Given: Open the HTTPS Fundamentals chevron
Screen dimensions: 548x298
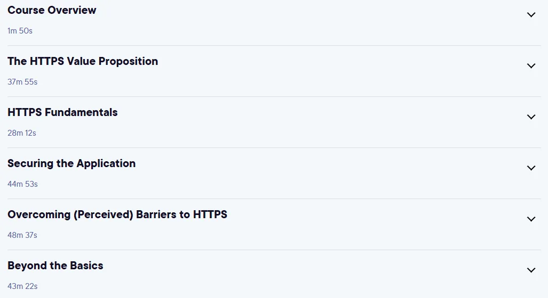Looking at the screenshot, I should [x=531, y=117].
